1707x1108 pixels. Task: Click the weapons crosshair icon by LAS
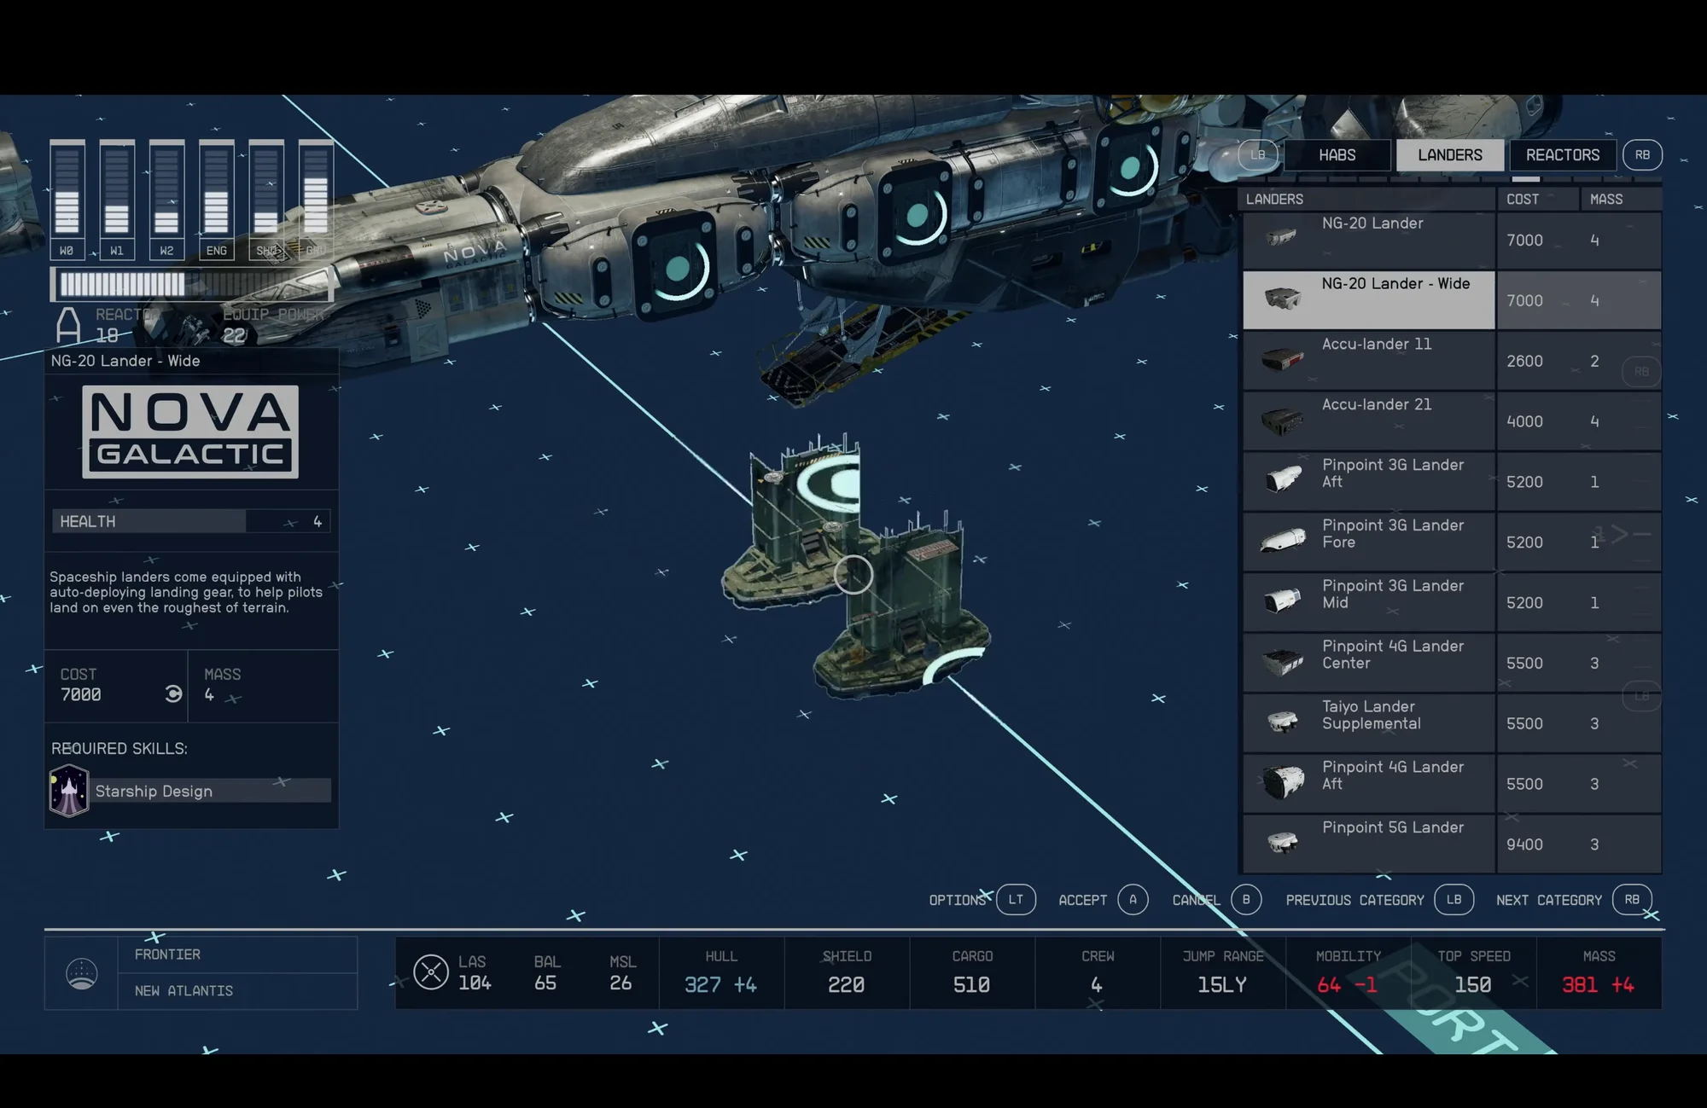431,972
